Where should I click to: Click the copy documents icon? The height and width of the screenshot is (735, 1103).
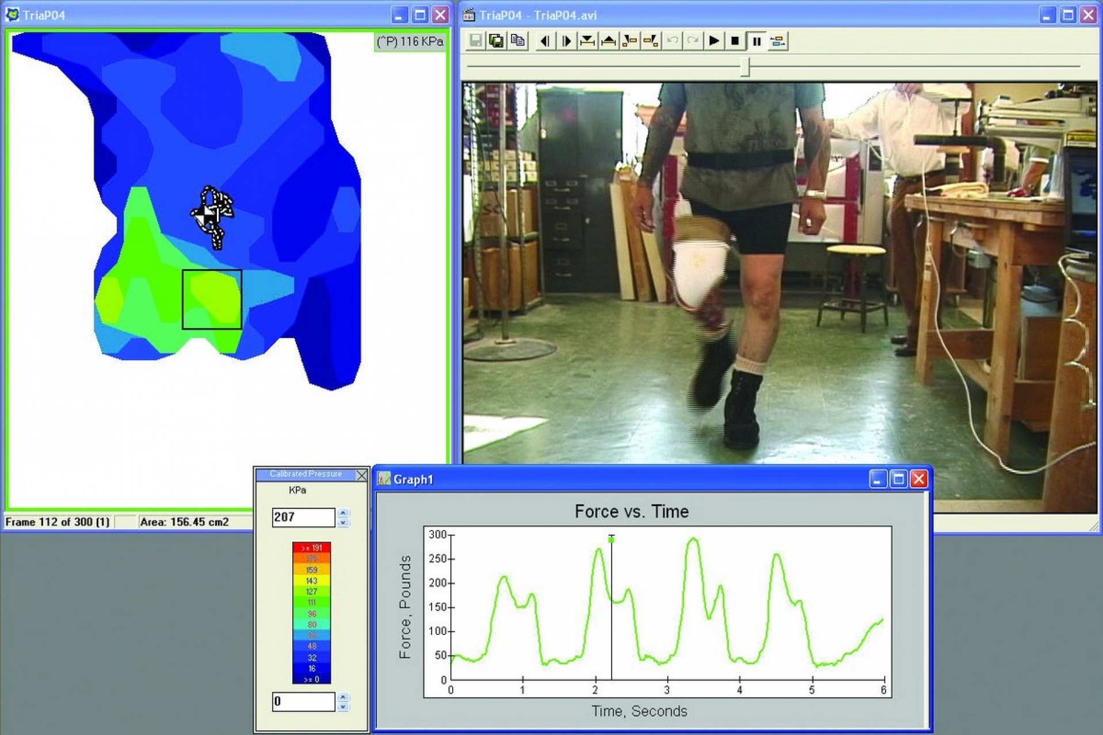tap(517, 41)
